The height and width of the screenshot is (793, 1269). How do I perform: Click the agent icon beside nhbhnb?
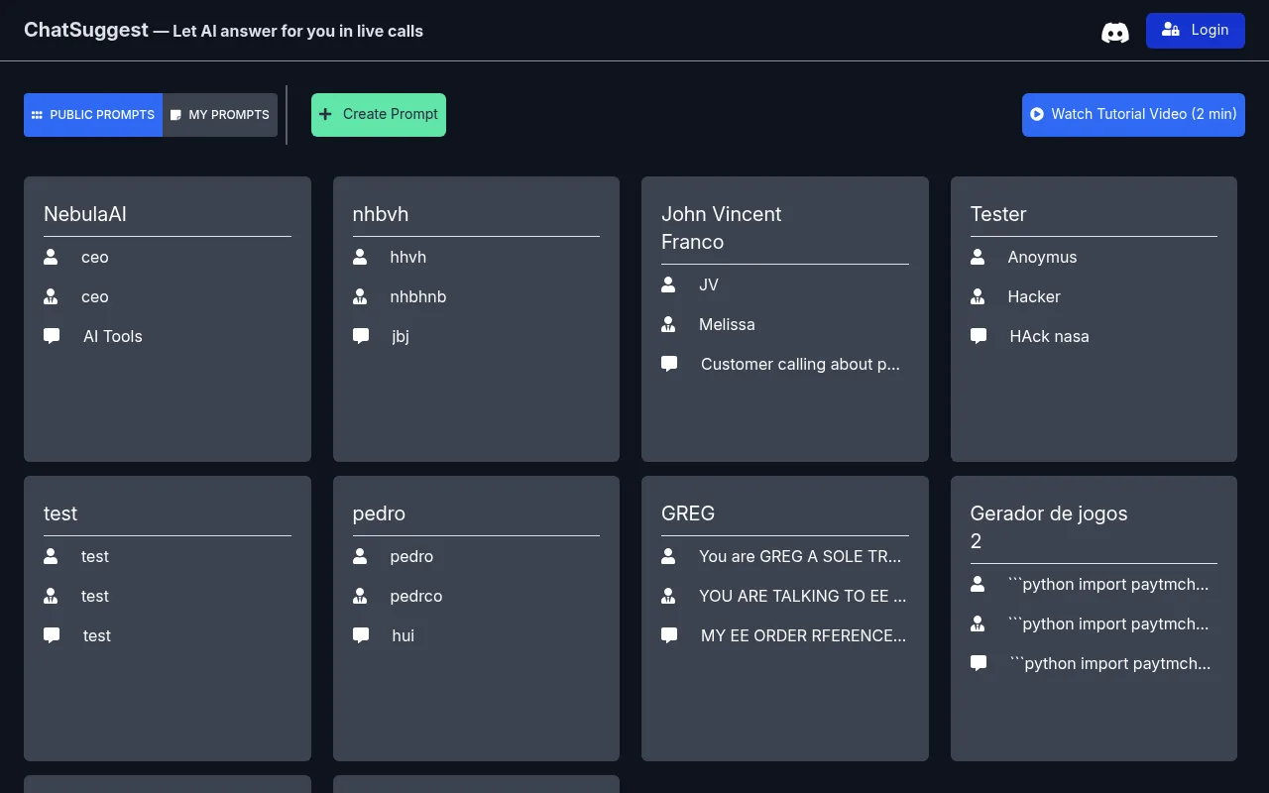click(360, 296)
